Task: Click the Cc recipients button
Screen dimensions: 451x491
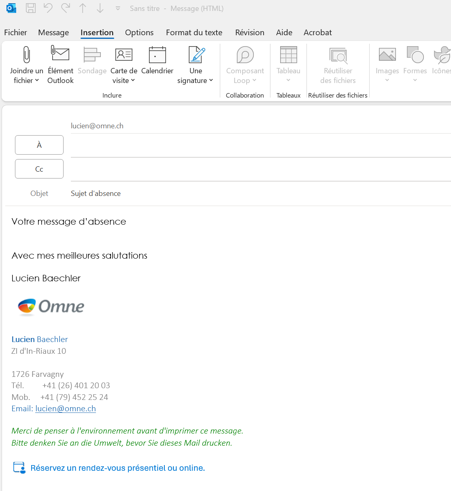Action: pos(39,169)
